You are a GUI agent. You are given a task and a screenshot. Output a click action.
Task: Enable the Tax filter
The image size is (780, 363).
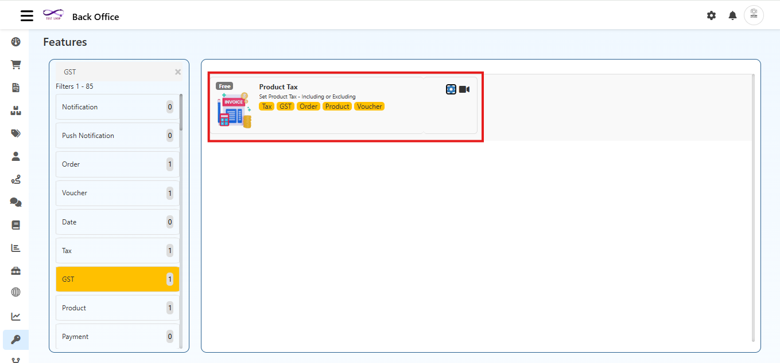(117, 250)
